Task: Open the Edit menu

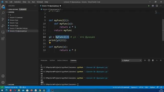Action: 11,2
